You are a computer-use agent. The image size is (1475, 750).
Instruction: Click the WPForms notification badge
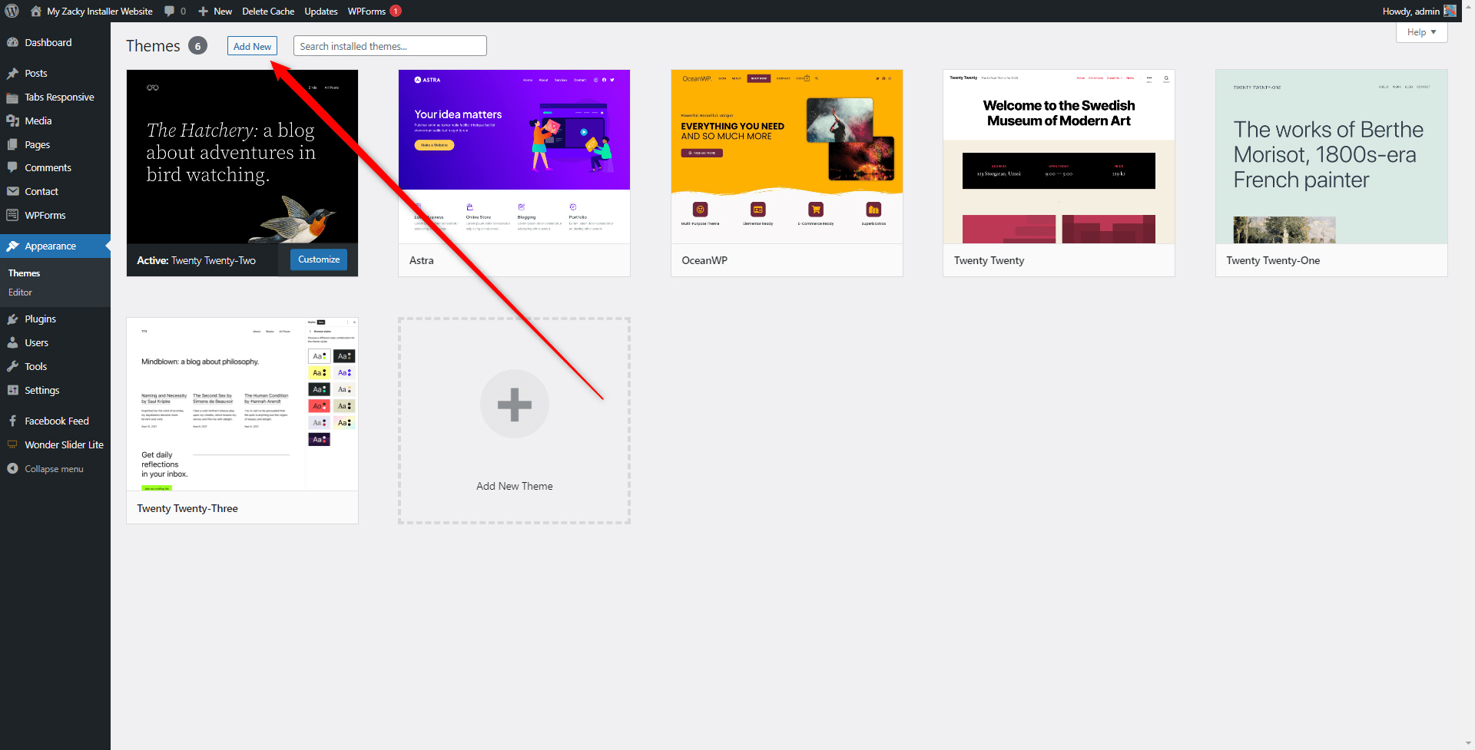(x=396, y=11)
